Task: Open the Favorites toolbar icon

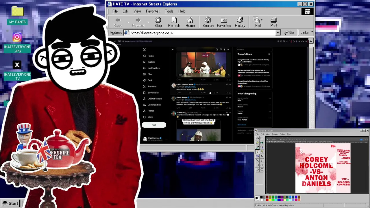Action: click(x=224, y=22)
